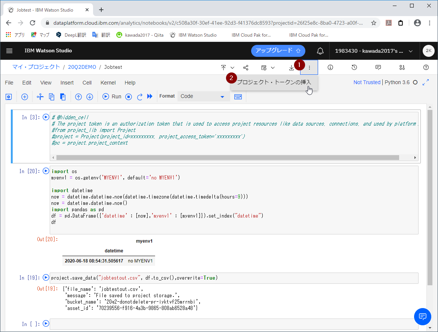Open the Insert menu
This screenshot has height=332, width=438.
tap(67, 83)
